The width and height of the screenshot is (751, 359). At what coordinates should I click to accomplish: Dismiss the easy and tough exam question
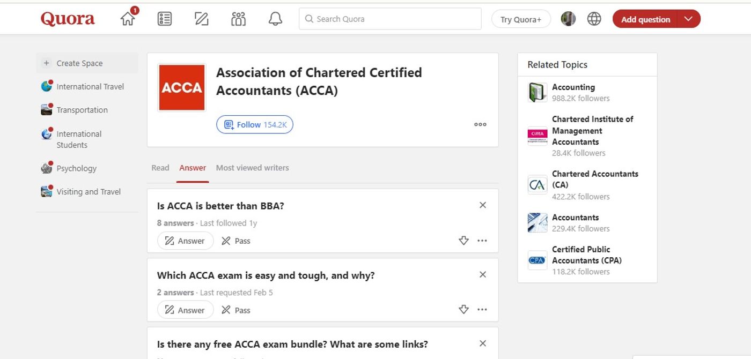tap(483, 274)
